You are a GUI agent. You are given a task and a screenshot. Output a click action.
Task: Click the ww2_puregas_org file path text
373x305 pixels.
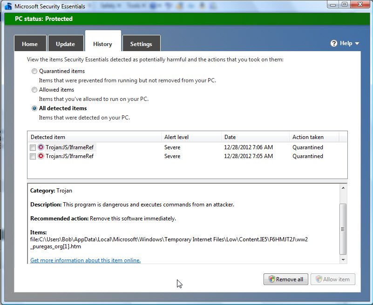tap(169, 243)
